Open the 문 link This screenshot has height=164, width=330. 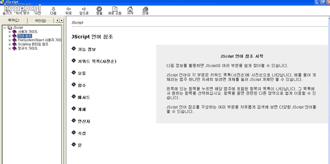[x=80, y=146]
